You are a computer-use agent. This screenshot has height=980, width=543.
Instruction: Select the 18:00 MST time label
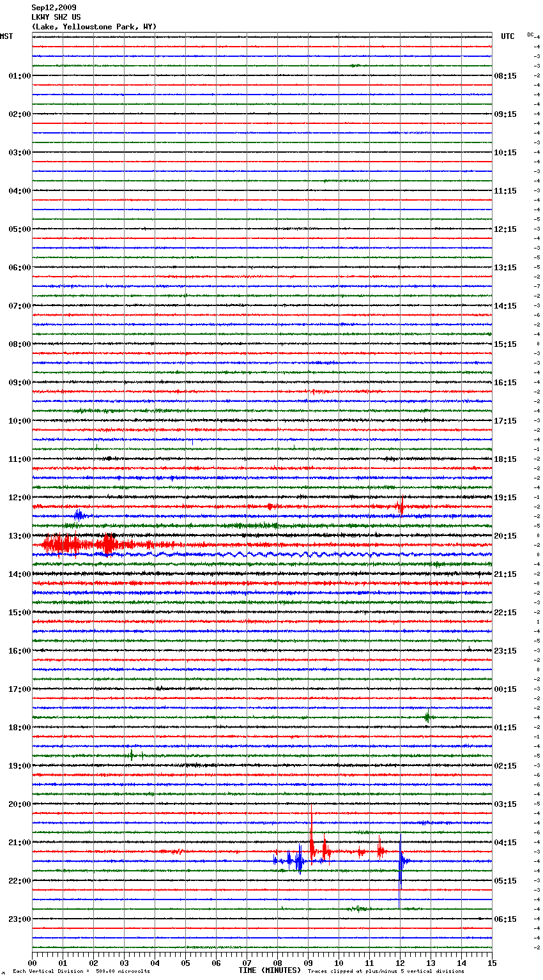click(x=19, y=728)
